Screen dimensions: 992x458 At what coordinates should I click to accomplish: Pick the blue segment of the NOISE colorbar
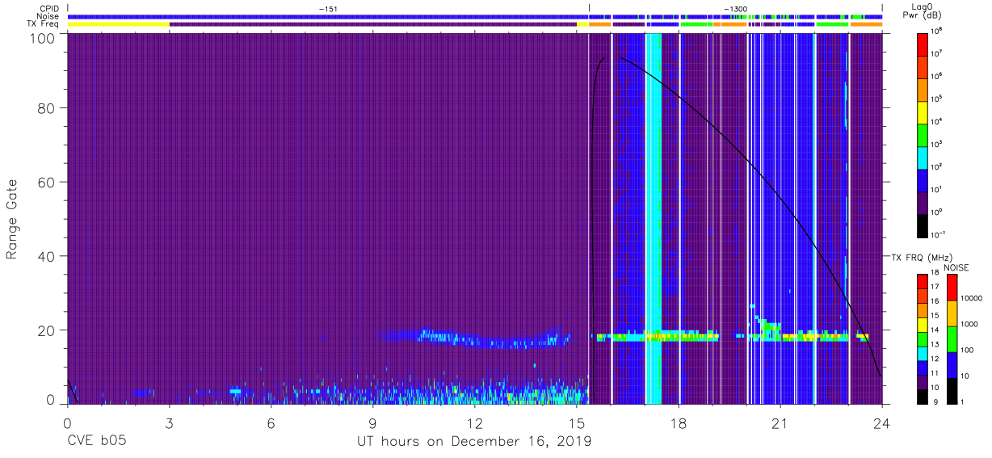[952, 364]
